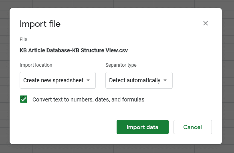Cancel the file import
Screen dimensions: 234x153
tap(192, 127)
